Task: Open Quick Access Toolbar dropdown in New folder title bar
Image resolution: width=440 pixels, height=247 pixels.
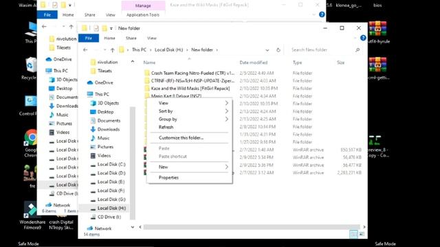Action: point(111,28)
